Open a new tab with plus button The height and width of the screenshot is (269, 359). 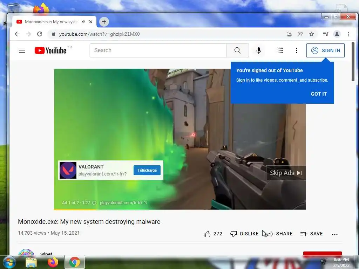pos(104,22)
